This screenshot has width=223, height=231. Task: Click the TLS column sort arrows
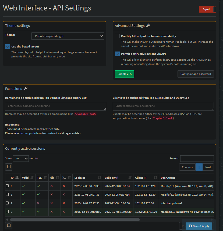click(x=45, y=178)
